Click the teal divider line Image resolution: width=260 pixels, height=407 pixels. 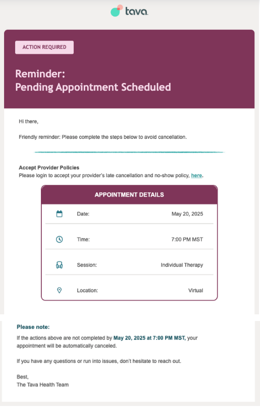(129, 152)
